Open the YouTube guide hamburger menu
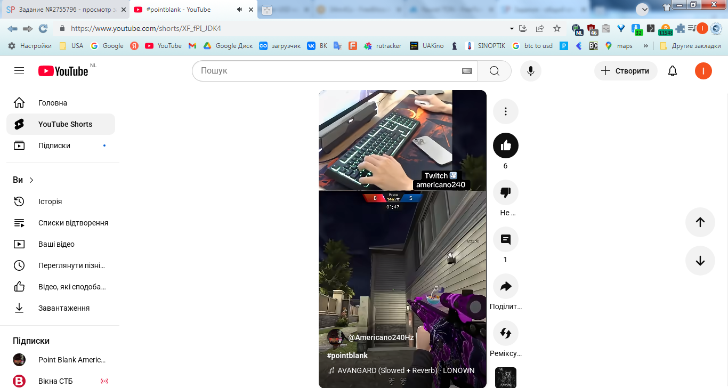This screenshot has height=388, width=728. point(19,71)
